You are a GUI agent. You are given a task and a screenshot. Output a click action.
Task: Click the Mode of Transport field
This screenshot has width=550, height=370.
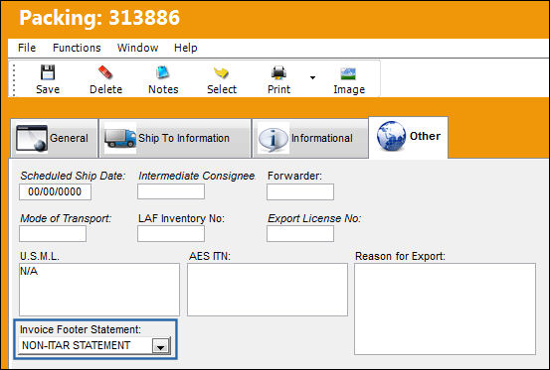click(x=53, y=234)
